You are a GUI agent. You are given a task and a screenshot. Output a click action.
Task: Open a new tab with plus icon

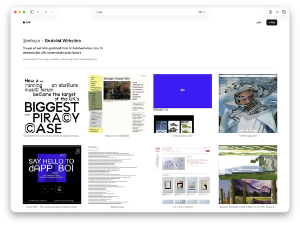tap(277, 12)
